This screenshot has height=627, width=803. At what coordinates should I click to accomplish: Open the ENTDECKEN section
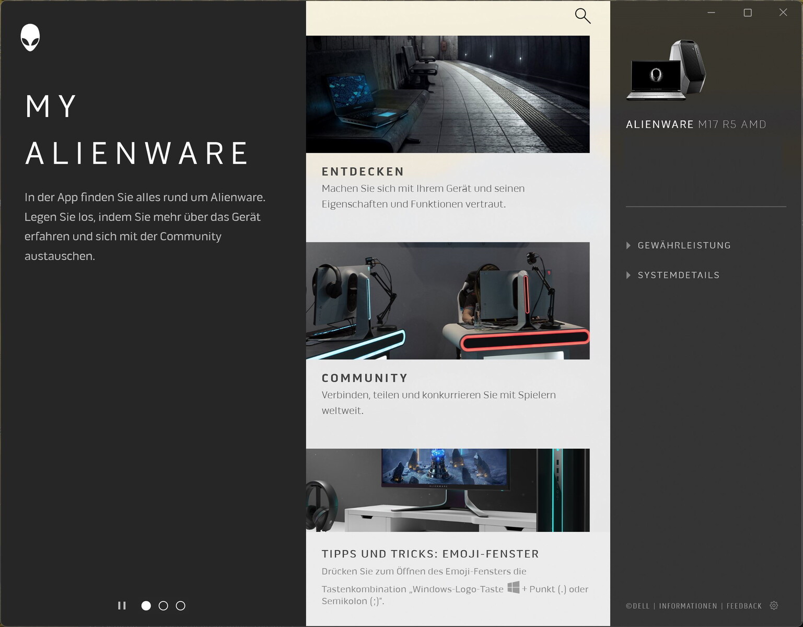(363, 171)
